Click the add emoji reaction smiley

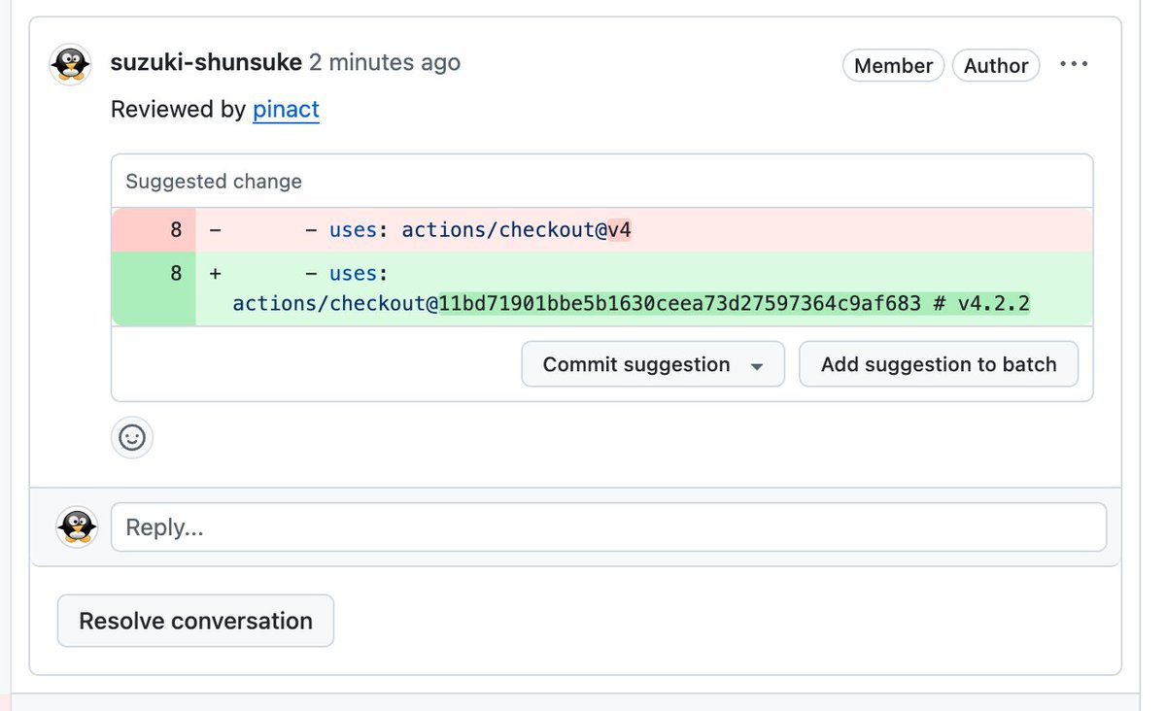[x=132, y=438]
